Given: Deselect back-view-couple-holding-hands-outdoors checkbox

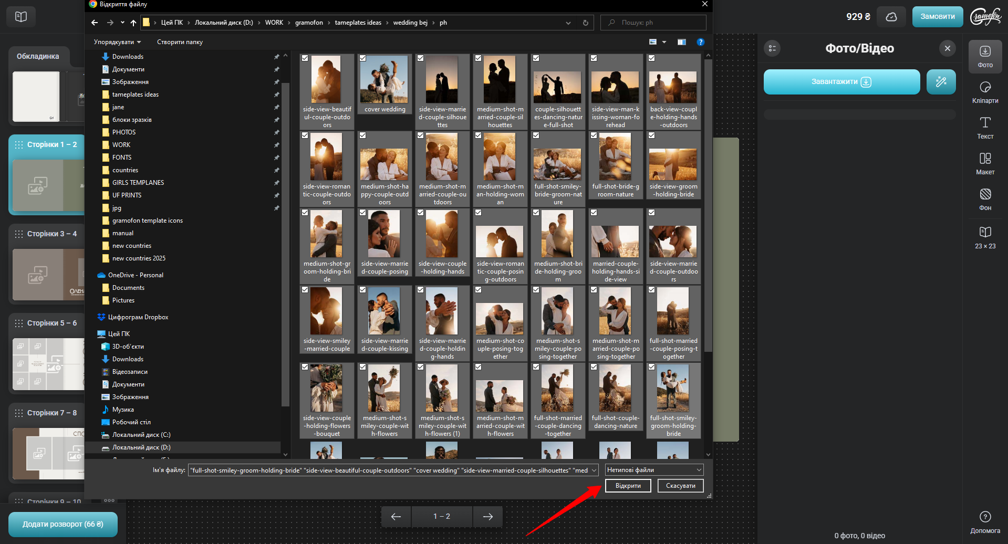Looking at the screenshot, I should (x=652, y=58).
